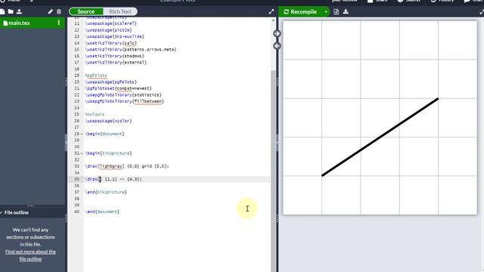Viewport: 484px width, 272px height.
Task: Click line 11 \usepackage{scalerel}
Action: click(111, 23)
